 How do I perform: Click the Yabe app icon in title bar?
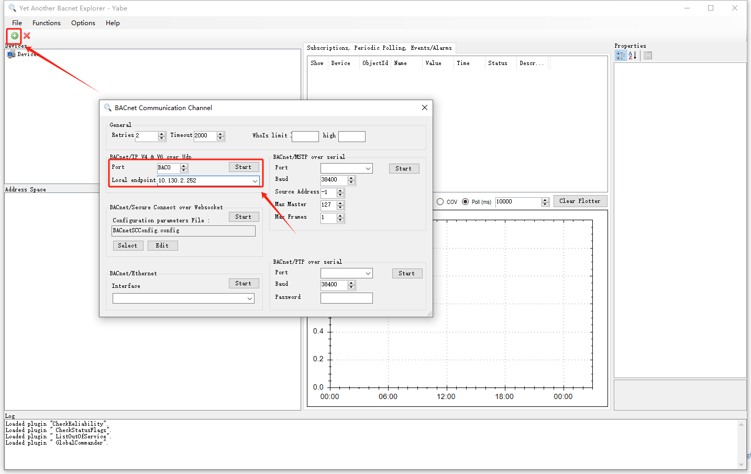click(13, 8)
